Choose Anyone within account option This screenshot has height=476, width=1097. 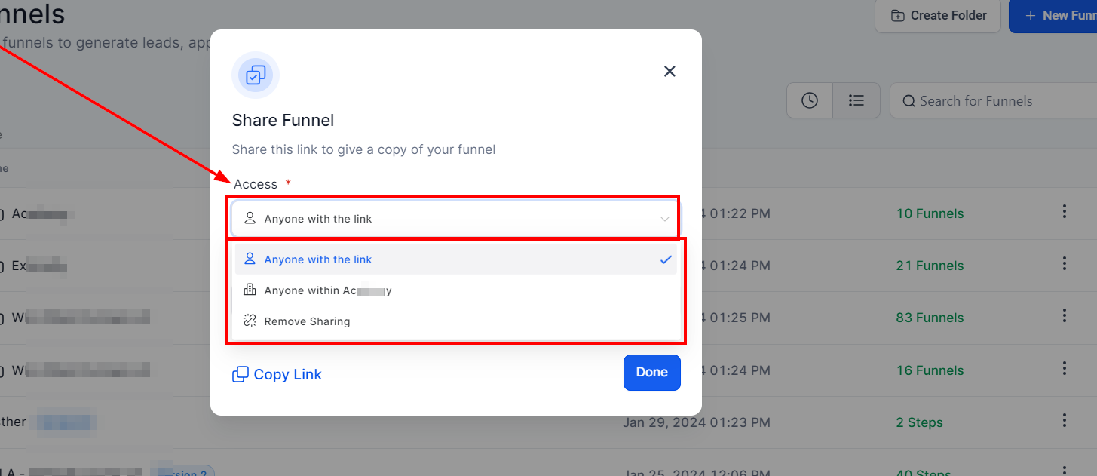[456, 290]
